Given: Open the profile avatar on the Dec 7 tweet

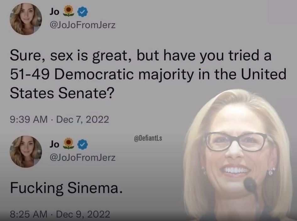Looking at the screenshot, I should pos(26,19).
